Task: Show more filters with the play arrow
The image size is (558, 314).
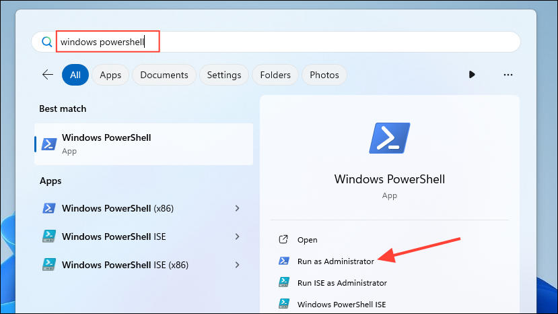Action: (x=472, y=75)
